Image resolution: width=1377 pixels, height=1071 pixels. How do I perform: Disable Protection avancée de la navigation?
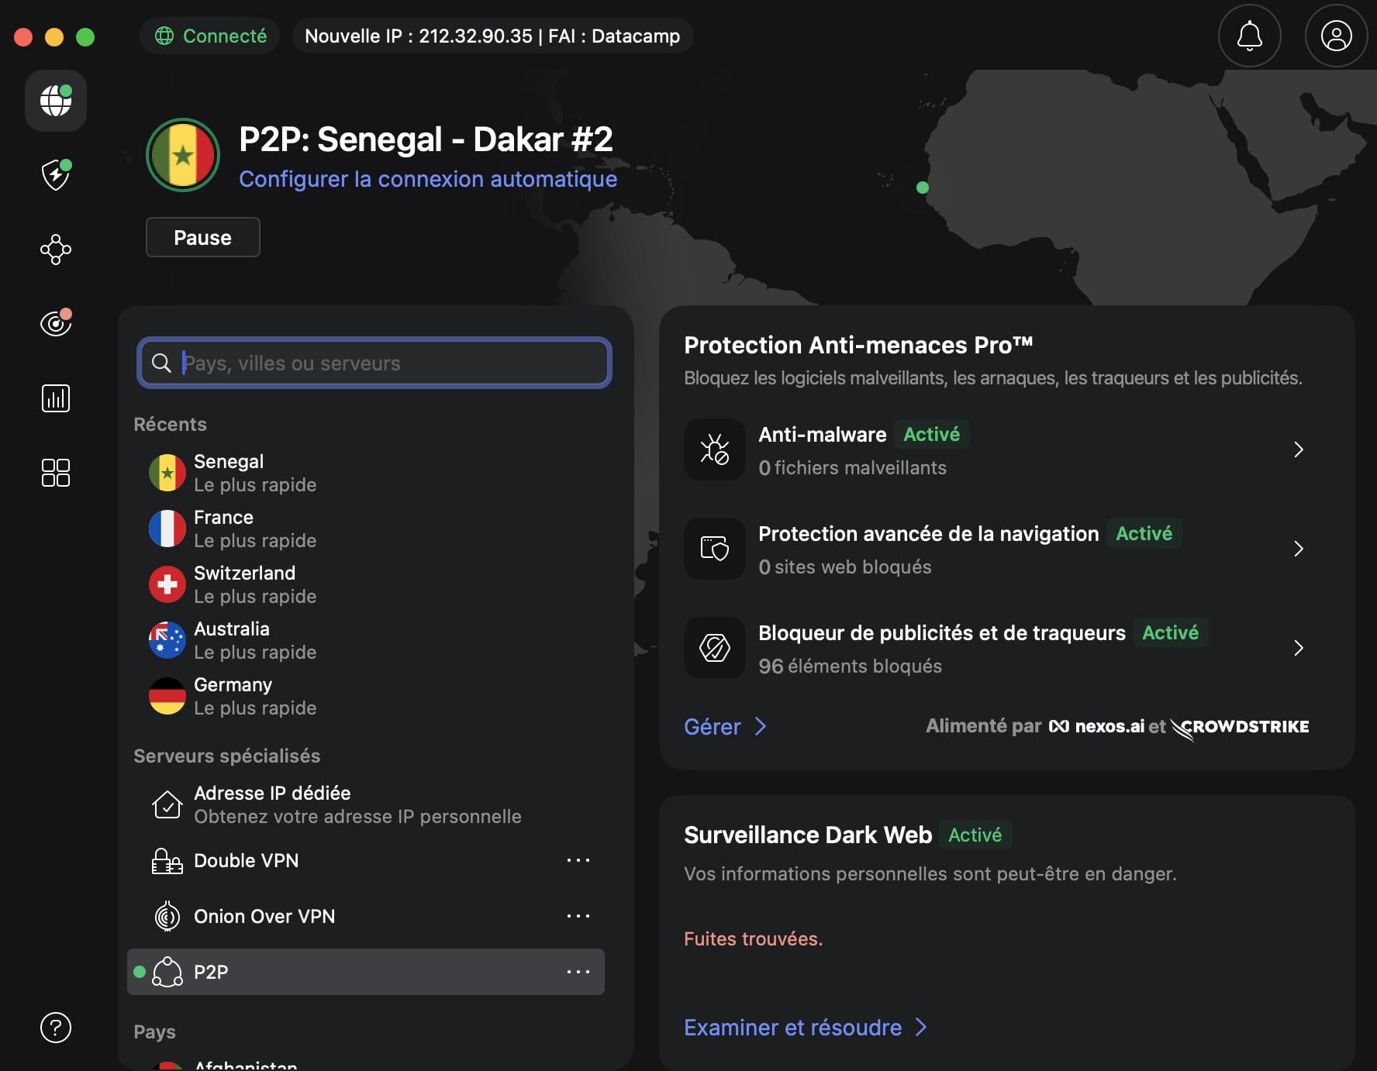(1144, 533)
